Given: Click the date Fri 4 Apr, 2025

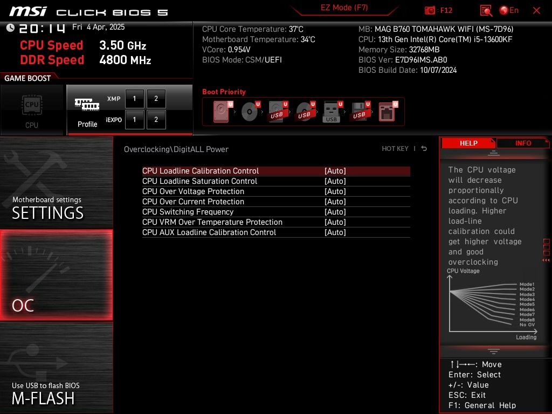Looking at the screenshot, I should (98, 27).
